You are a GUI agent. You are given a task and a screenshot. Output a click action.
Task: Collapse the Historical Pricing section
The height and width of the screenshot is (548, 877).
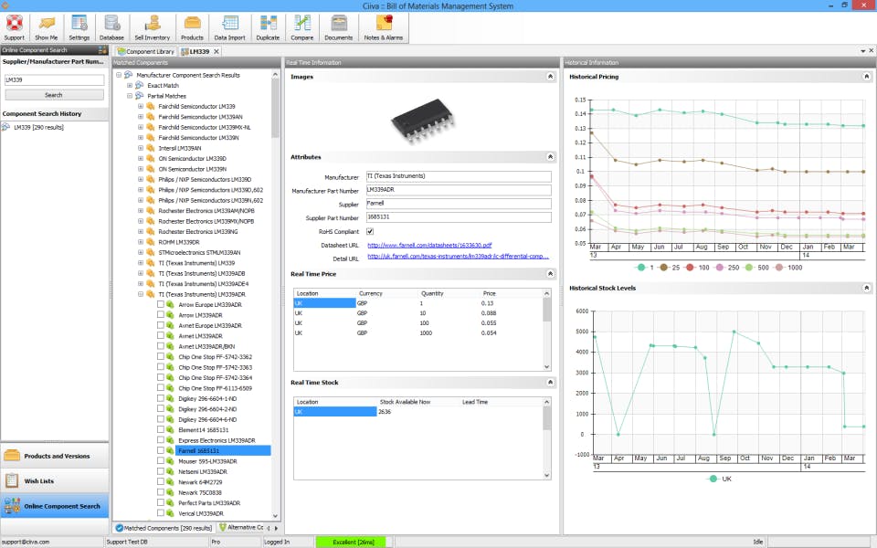pos(866,77)
